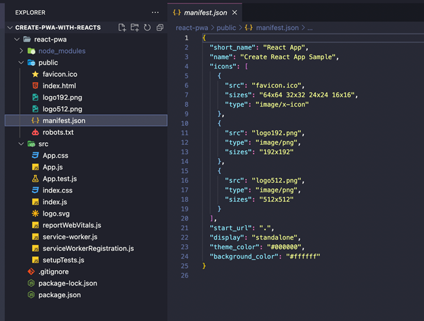Screen dimensions: 424x321
Task: Open Explorer more actions ellipsis menu
Action: click(156, 12)
